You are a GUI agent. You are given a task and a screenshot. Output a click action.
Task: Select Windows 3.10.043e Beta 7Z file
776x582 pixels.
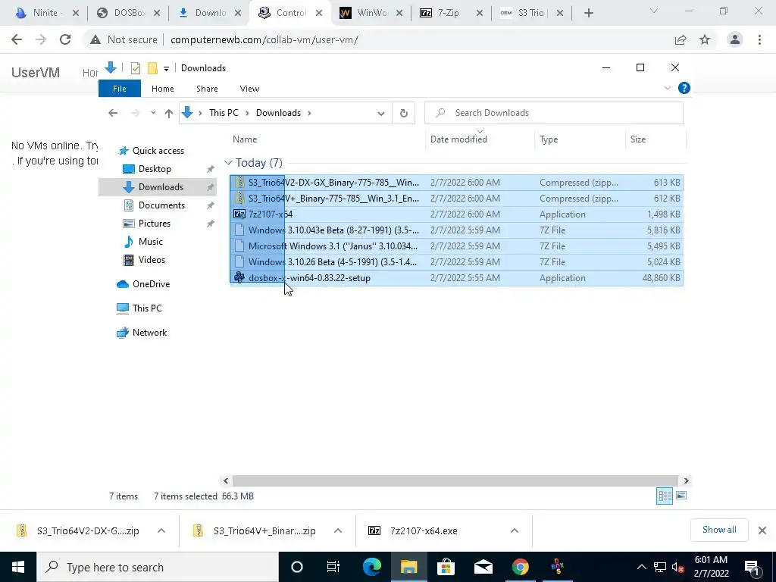coord(457,230)
